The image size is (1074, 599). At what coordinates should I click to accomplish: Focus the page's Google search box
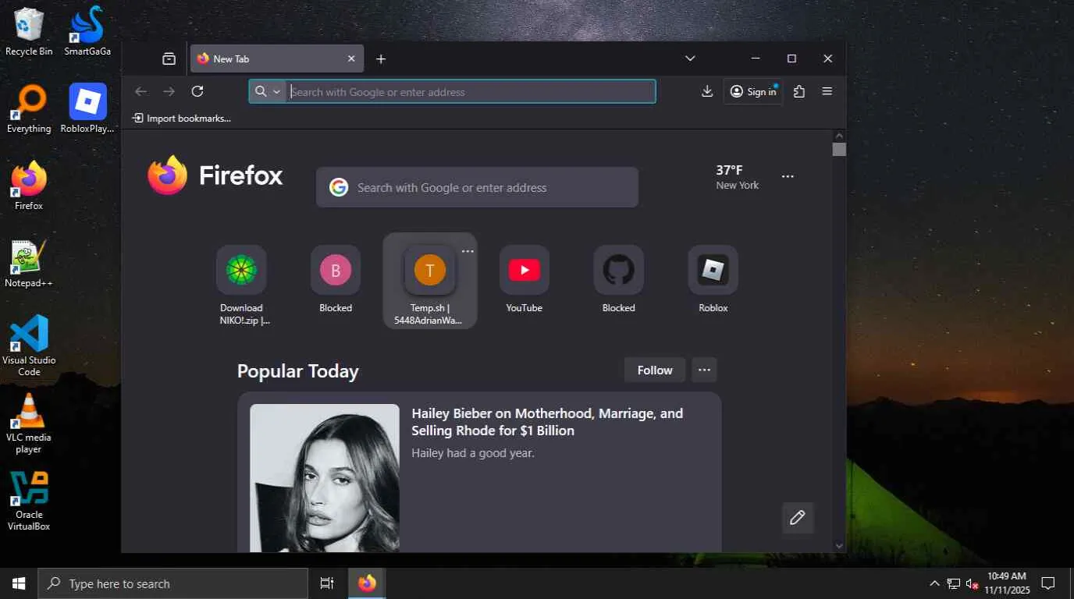477,187
